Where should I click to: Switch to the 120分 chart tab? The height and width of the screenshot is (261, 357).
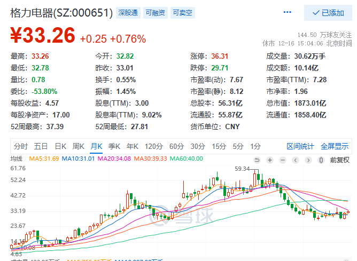click(x=154, y=146)
